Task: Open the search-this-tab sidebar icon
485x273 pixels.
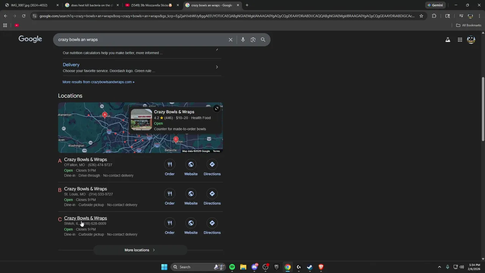Action: (447, 16)
